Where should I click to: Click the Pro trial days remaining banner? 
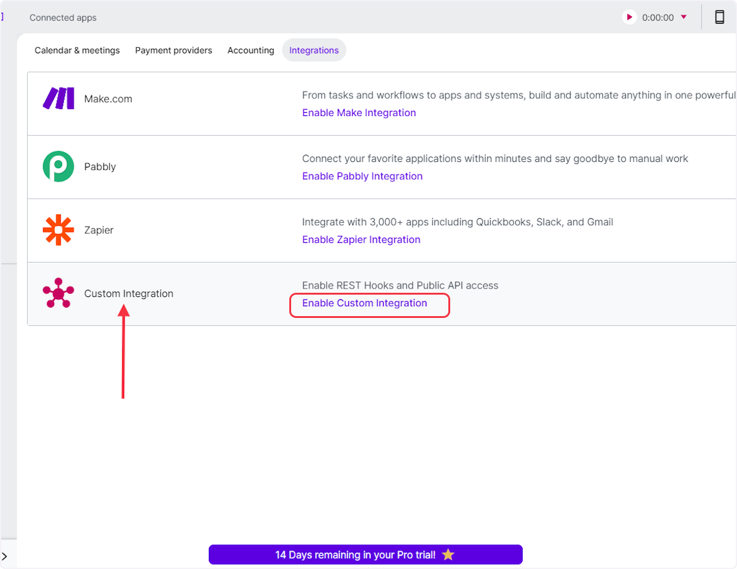tap(365, 554)
